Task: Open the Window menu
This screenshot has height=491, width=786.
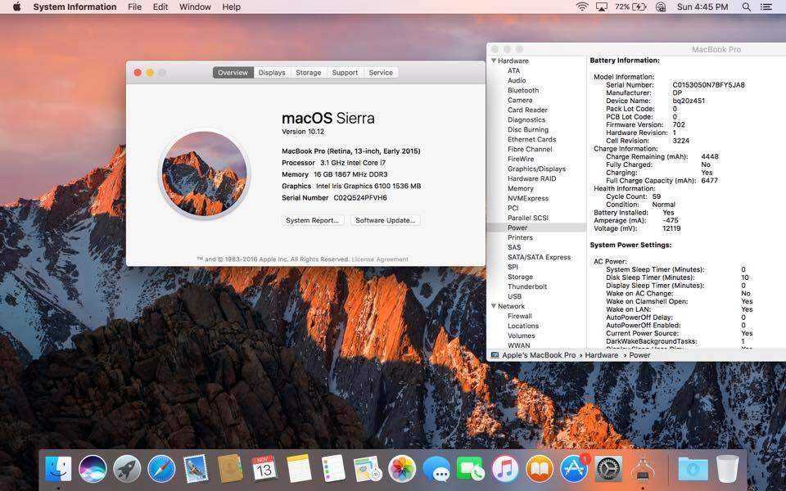Action: [x=195, y=7]
